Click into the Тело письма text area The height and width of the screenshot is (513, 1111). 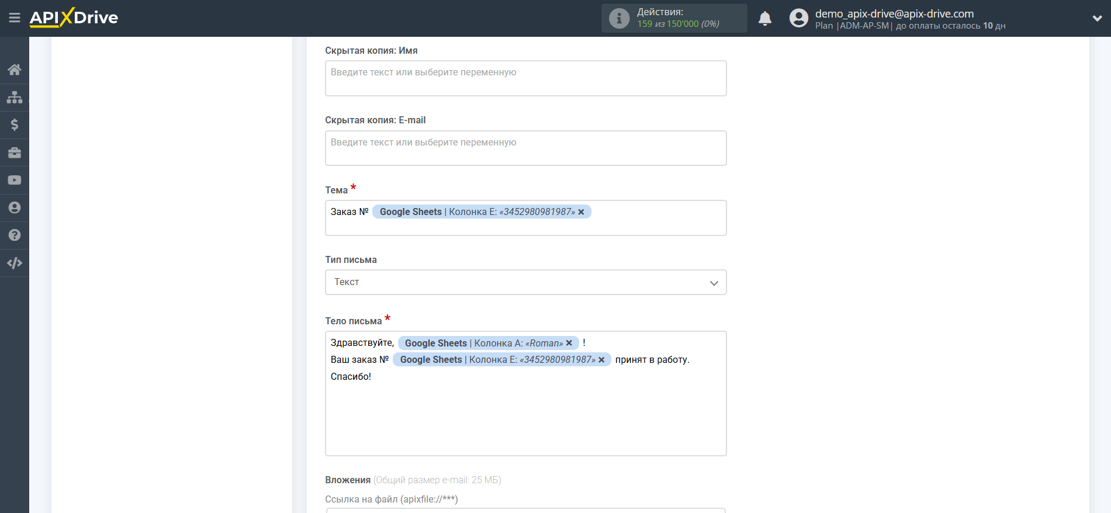pos(525,393)
